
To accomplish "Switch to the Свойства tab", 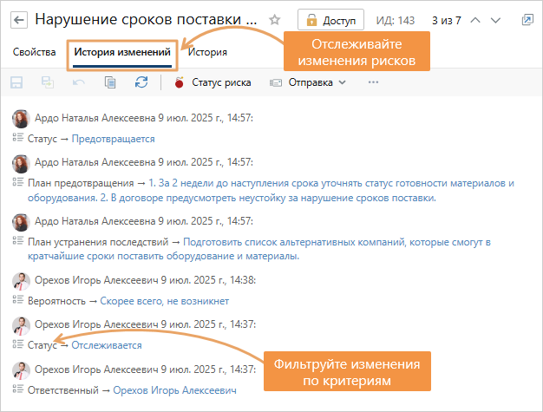I will [x=35, y=52].
